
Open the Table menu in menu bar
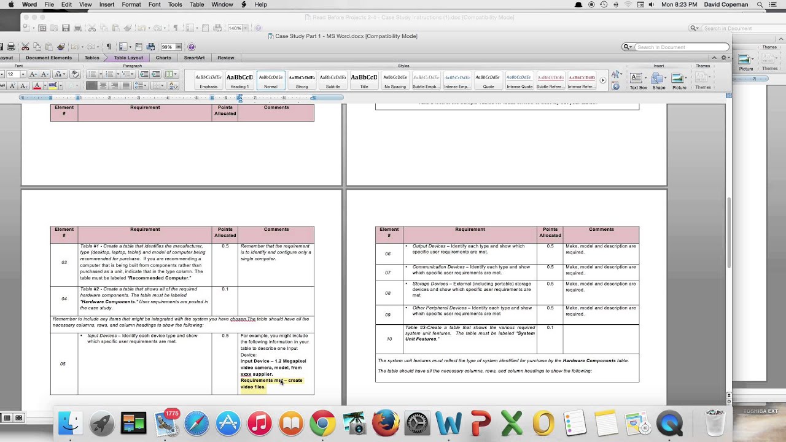click(196, 4)
